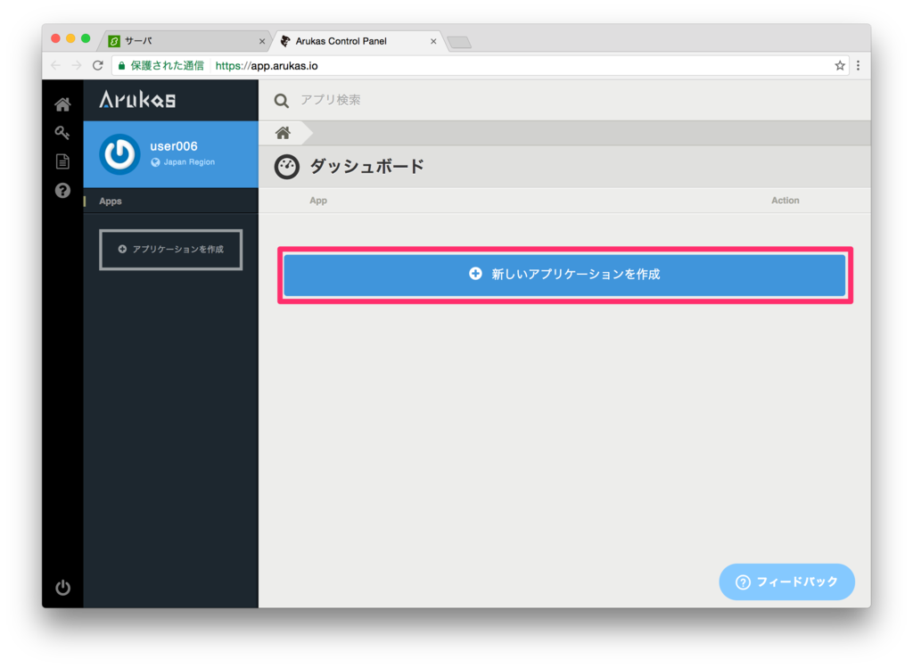
Task: Click the user006 username
Action: pos(174,146)
